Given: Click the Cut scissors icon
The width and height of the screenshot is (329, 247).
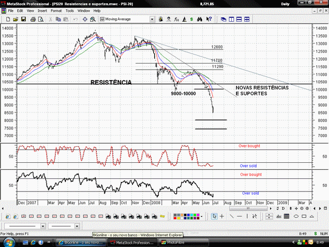Looking at the screenshot, I should click(50, 19).
